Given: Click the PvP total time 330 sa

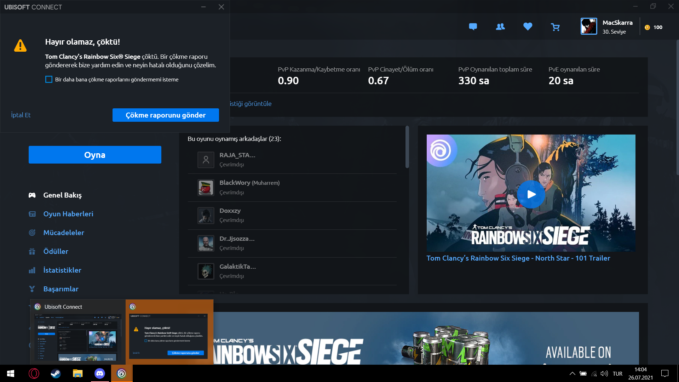Looking at the screenshot, I should (x=474, y=81).
